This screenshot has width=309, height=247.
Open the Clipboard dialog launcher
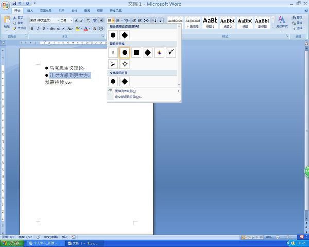[26, 36]
